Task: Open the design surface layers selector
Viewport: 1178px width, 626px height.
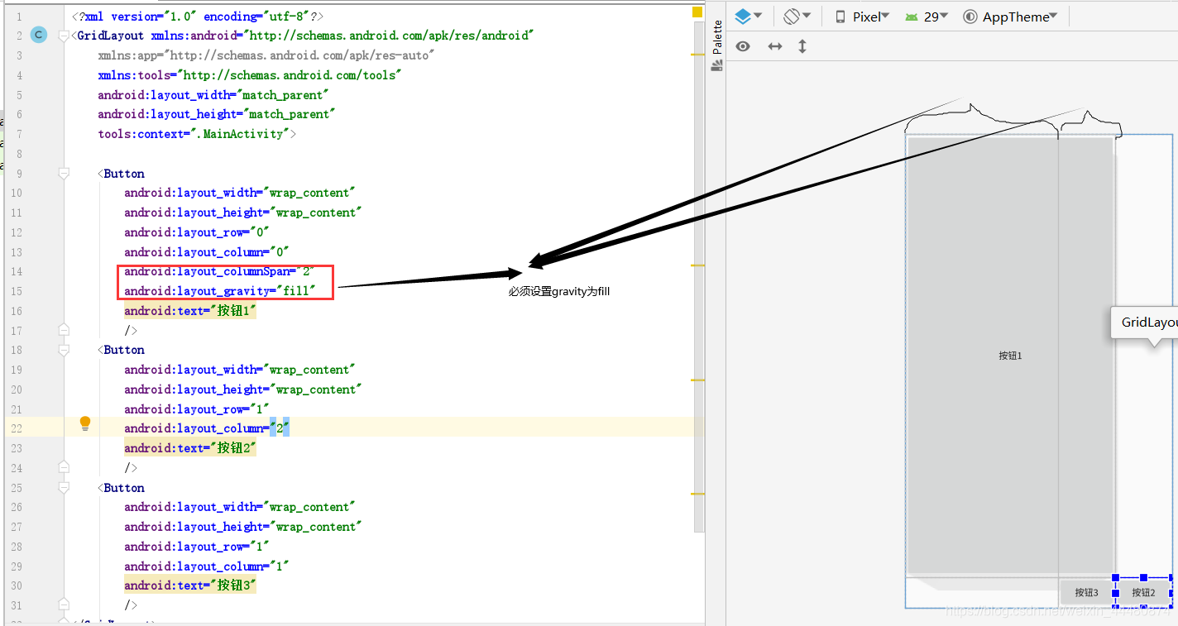Action: (743, 16)
